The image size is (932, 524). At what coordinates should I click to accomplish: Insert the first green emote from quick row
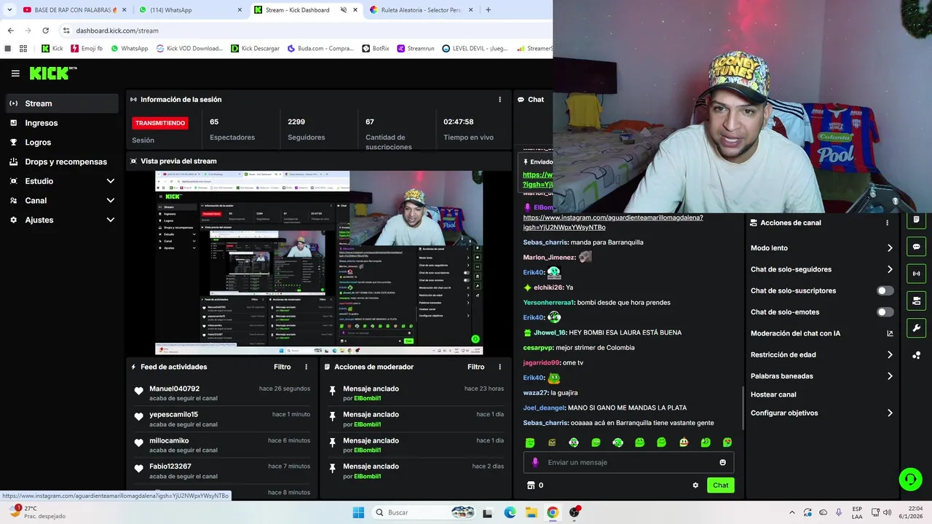[530, 442]
